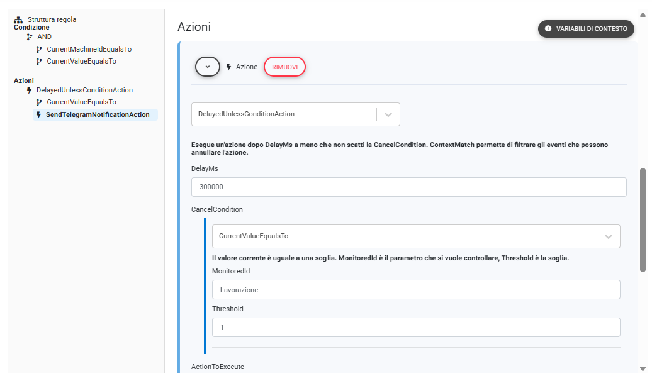Click branch icon beside CurrentValueEqualsTo under Azioni

coord(39,102)
